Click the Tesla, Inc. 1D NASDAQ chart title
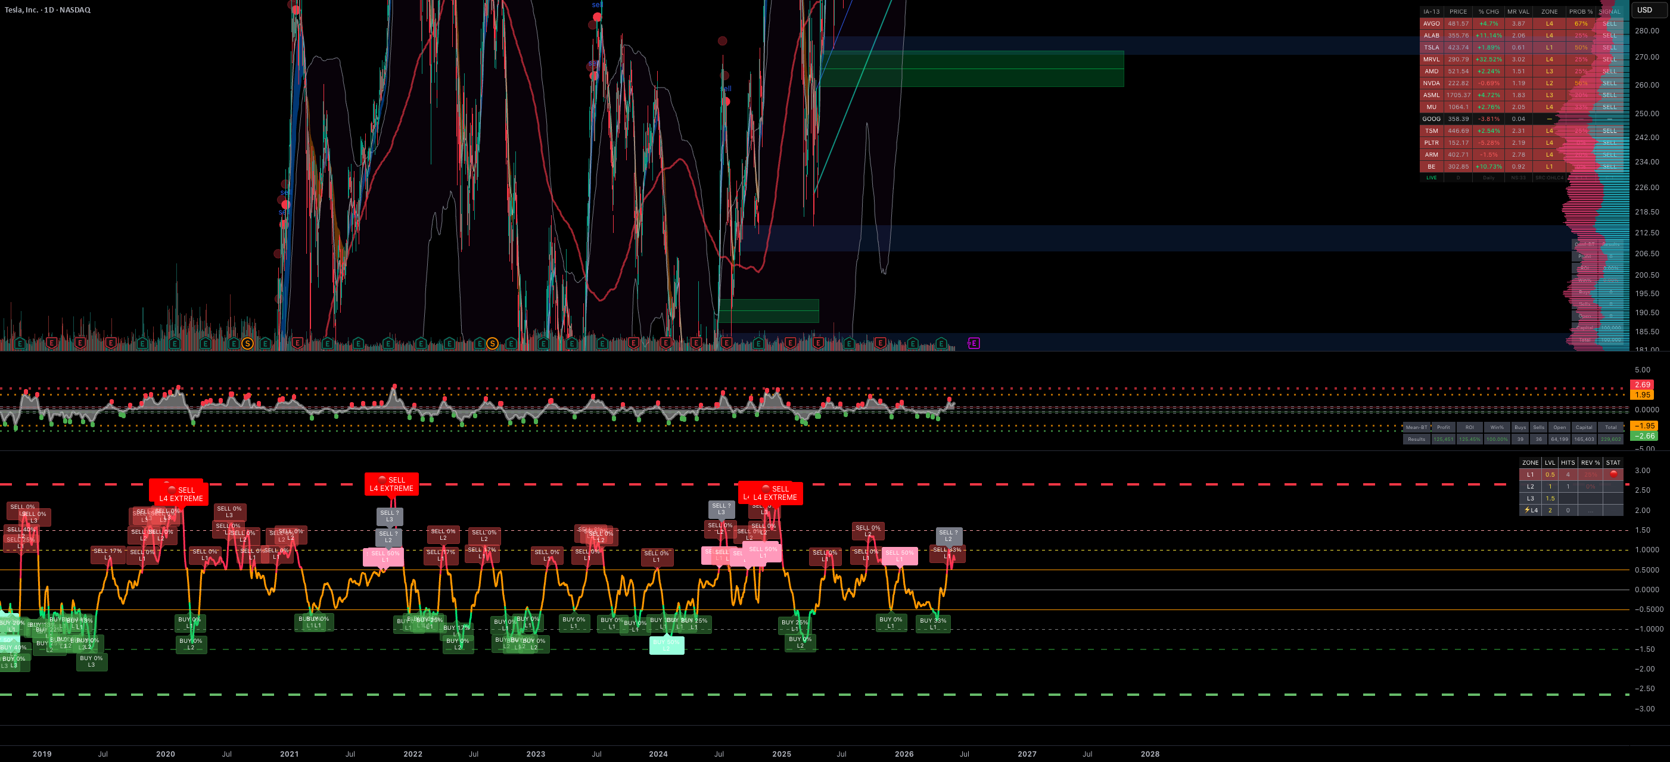1670x762 pixels. pyautogui.click(x=48, y=10)
